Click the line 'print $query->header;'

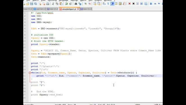click(46, 44)
